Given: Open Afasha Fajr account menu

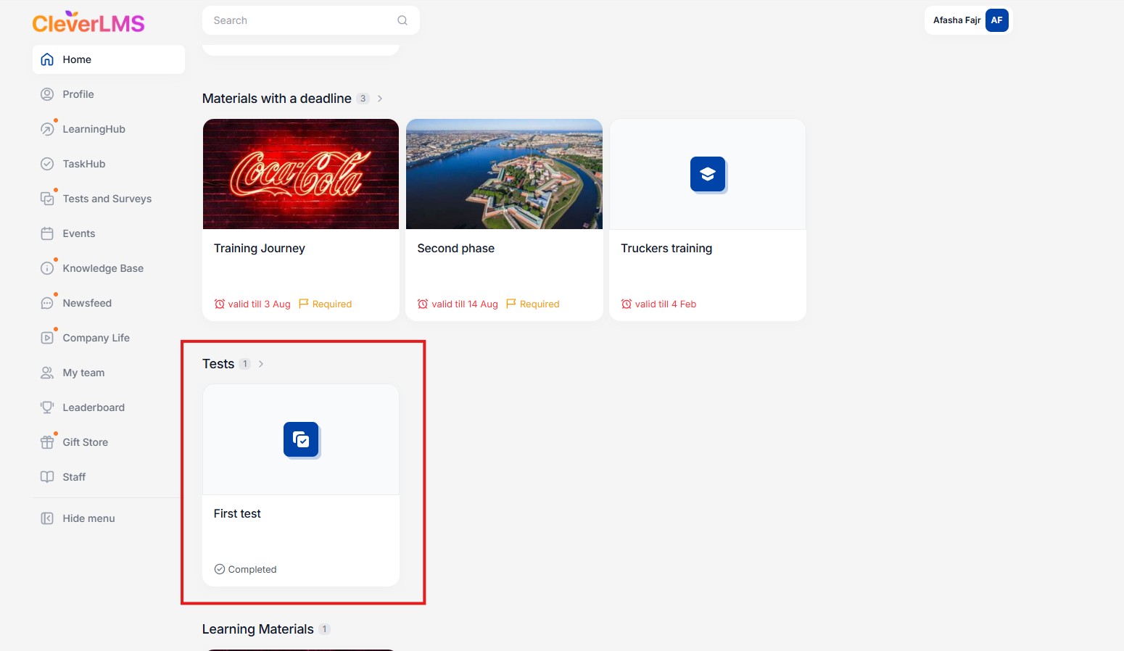Looking at the screenshot, I should point(968,20).
